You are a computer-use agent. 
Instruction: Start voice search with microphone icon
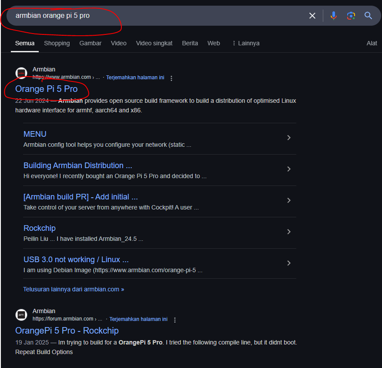[x=333, y=16]
